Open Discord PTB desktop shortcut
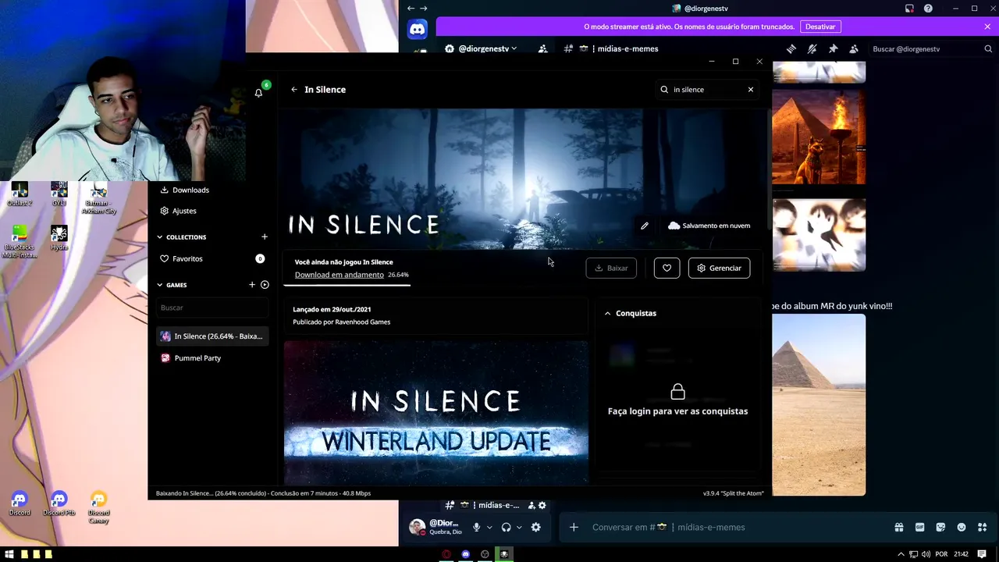Viewport: 999px width, 562px height. click(x=59, y=503)
